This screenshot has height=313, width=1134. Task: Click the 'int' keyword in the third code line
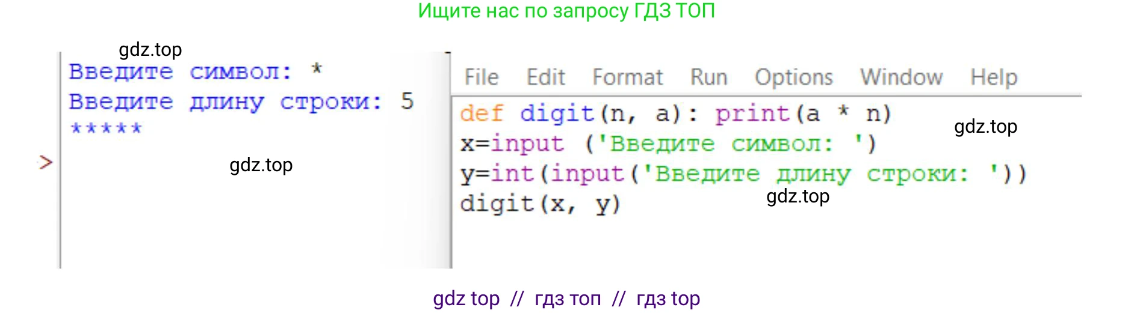pyautogui.click(x=512, y=174)
